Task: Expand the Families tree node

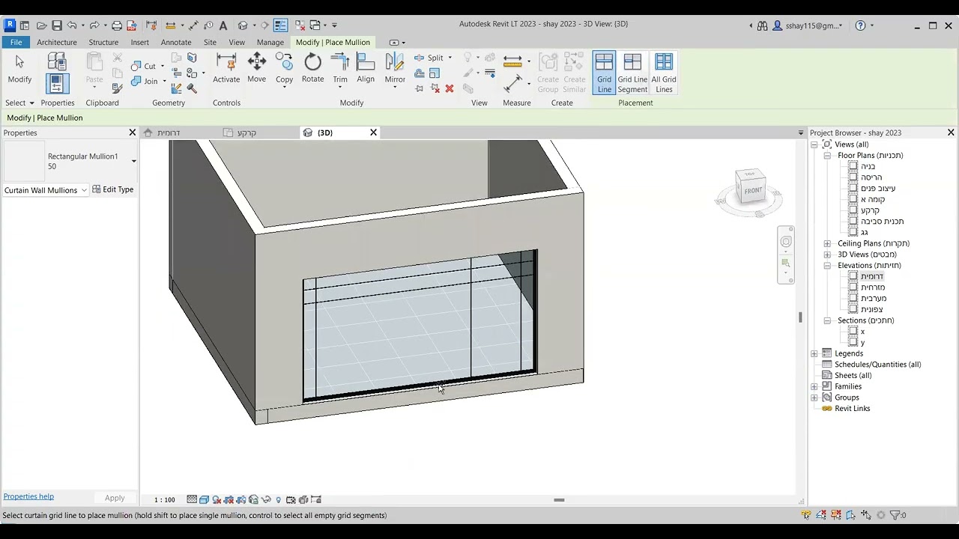Action: [814, 386]
